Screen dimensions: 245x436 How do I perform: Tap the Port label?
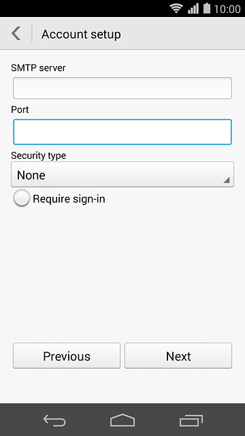coord(20,110)
